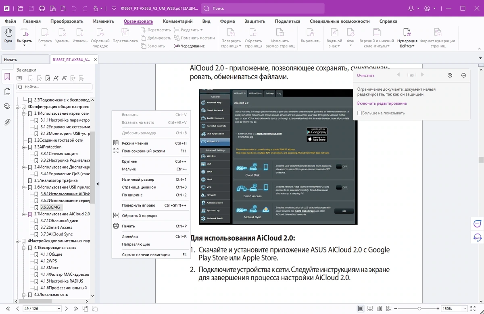484x314 pixels.
Task: Choose Полноэкранный режим in the context menu
Action: coord(150,151)
